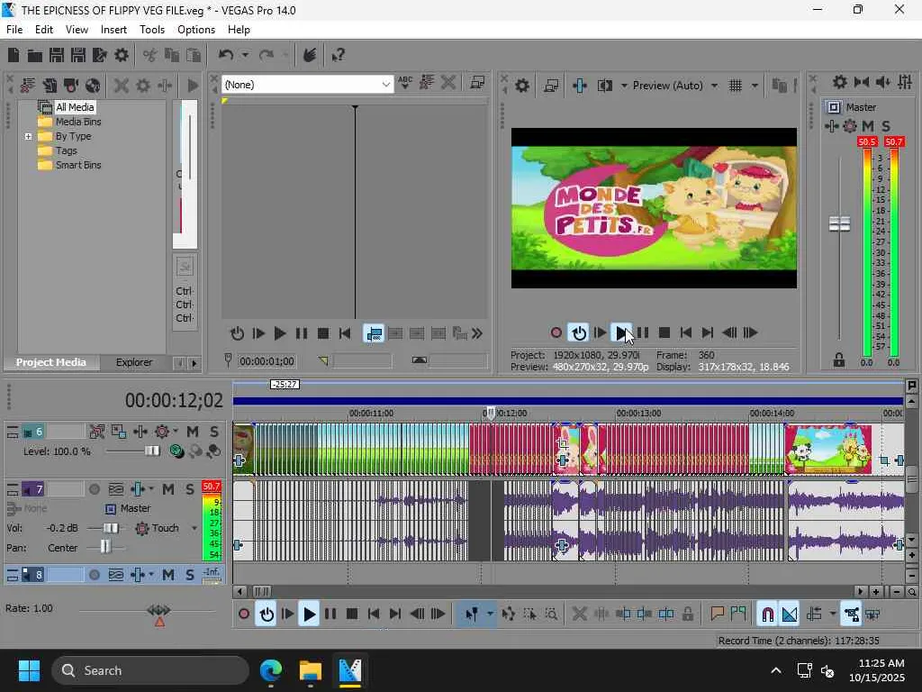
Task: Open the File menu
Action: [14, 30]
